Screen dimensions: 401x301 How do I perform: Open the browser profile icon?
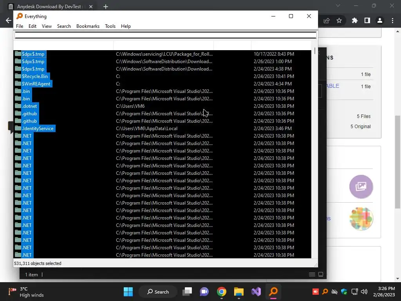(380, 20)
